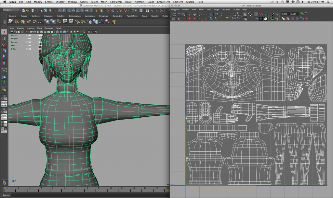Open the Edit Mesh menu
The width and height of the screenshot is (333, 198).
coord(116,2)
